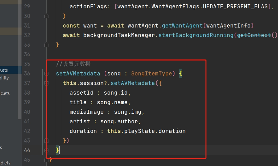Click the SongItemType type reference

pos(152,74)
